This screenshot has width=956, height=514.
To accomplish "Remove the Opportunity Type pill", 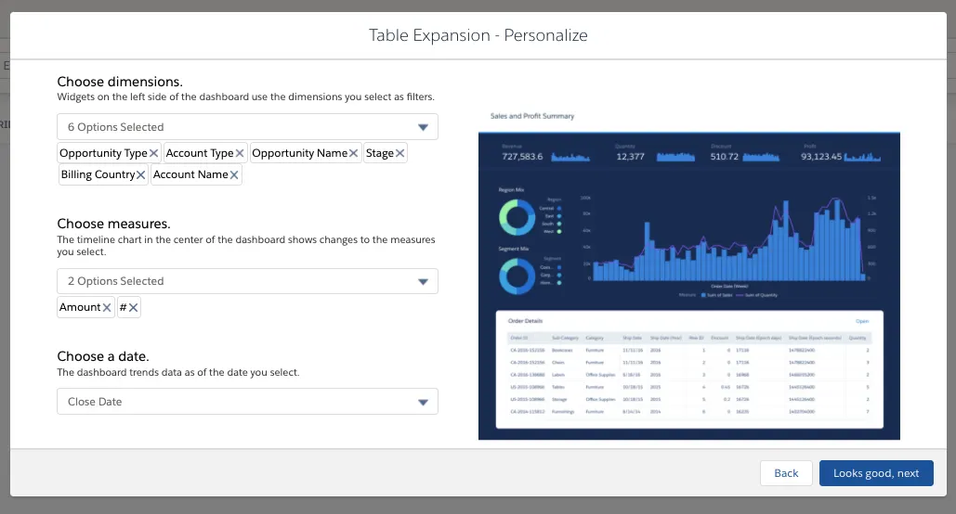I will (x=154, y=153).
